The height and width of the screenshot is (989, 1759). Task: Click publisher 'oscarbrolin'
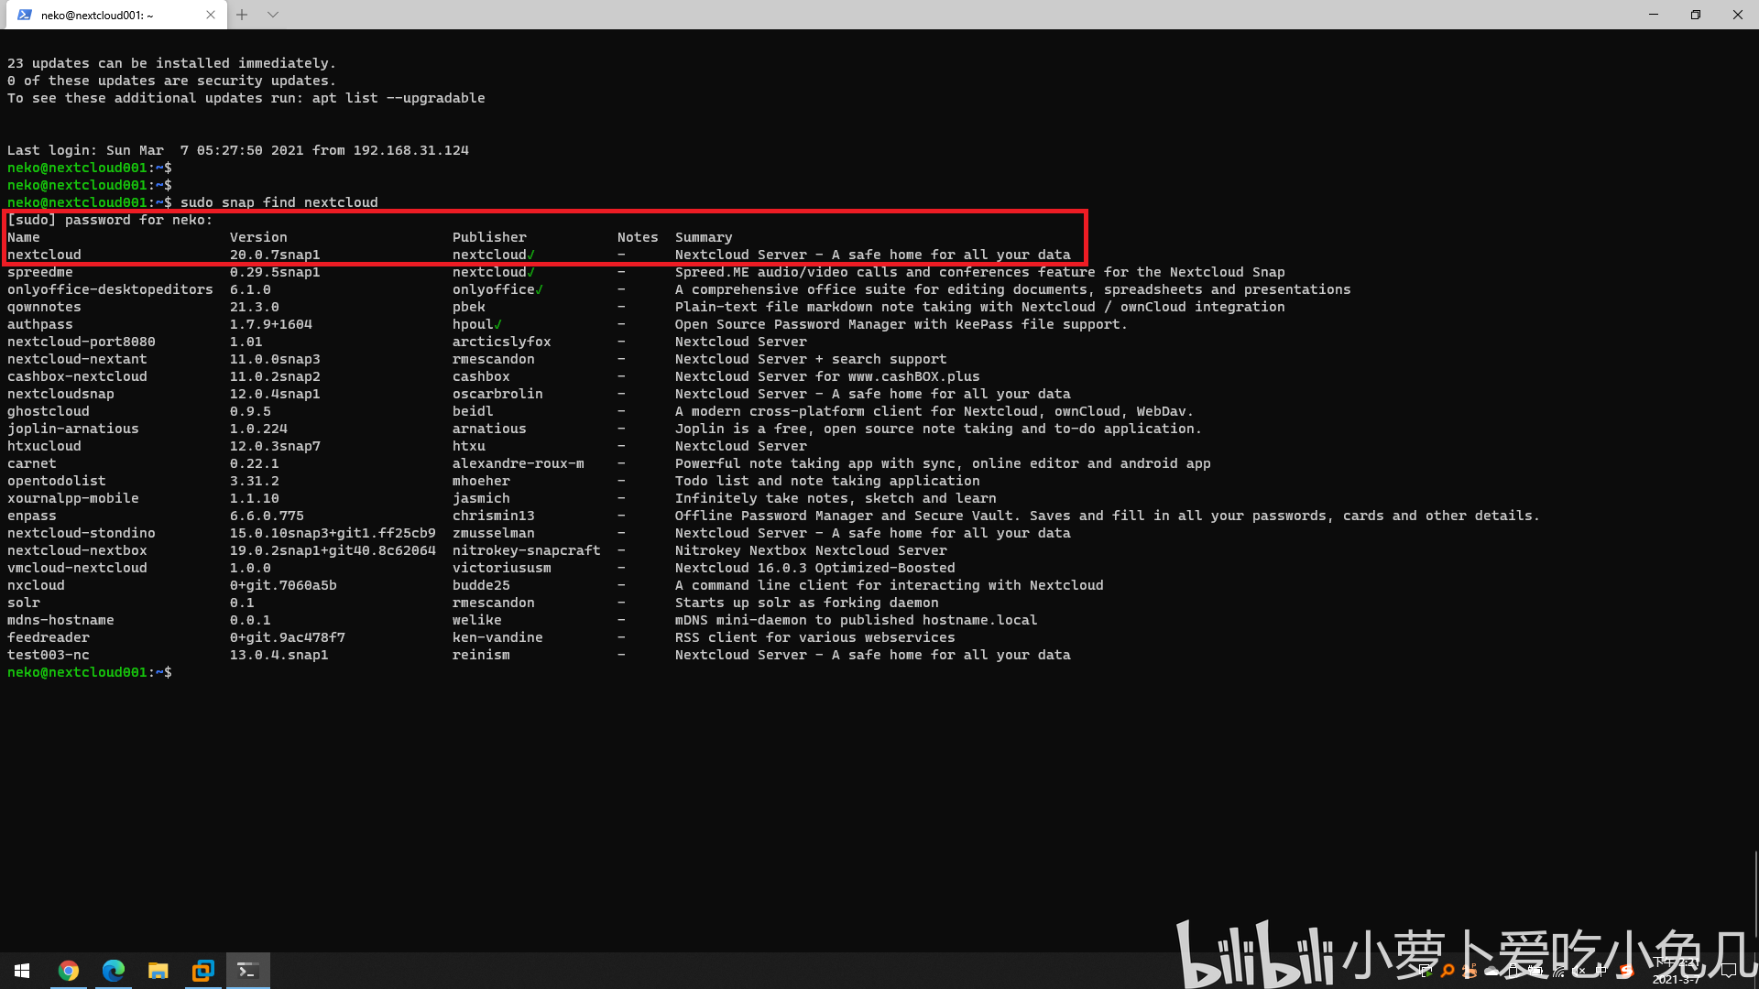497,394
